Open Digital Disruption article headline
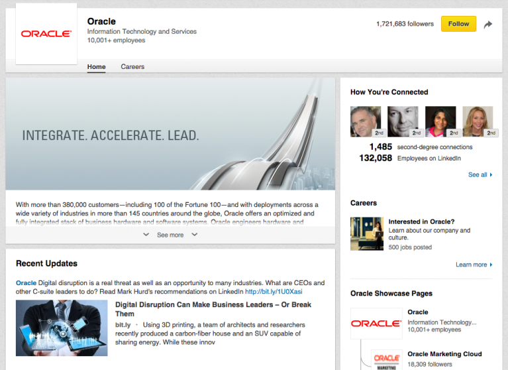The height and width of the screenshot is (370, 508). (213, 309)
